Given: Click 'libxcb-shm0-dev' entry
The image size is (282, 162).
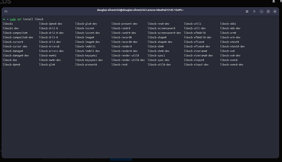Looking at the screenshot, I should [x=159, y=51].
